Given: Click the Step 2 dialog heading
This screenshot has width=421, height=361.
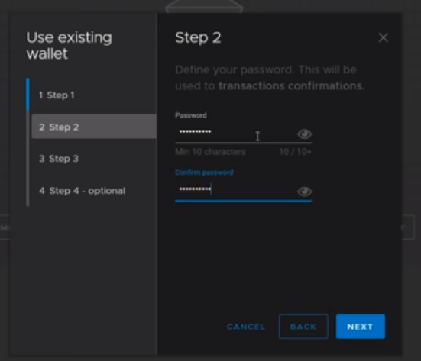Looking at the screenshot, I should coord(198,37).
